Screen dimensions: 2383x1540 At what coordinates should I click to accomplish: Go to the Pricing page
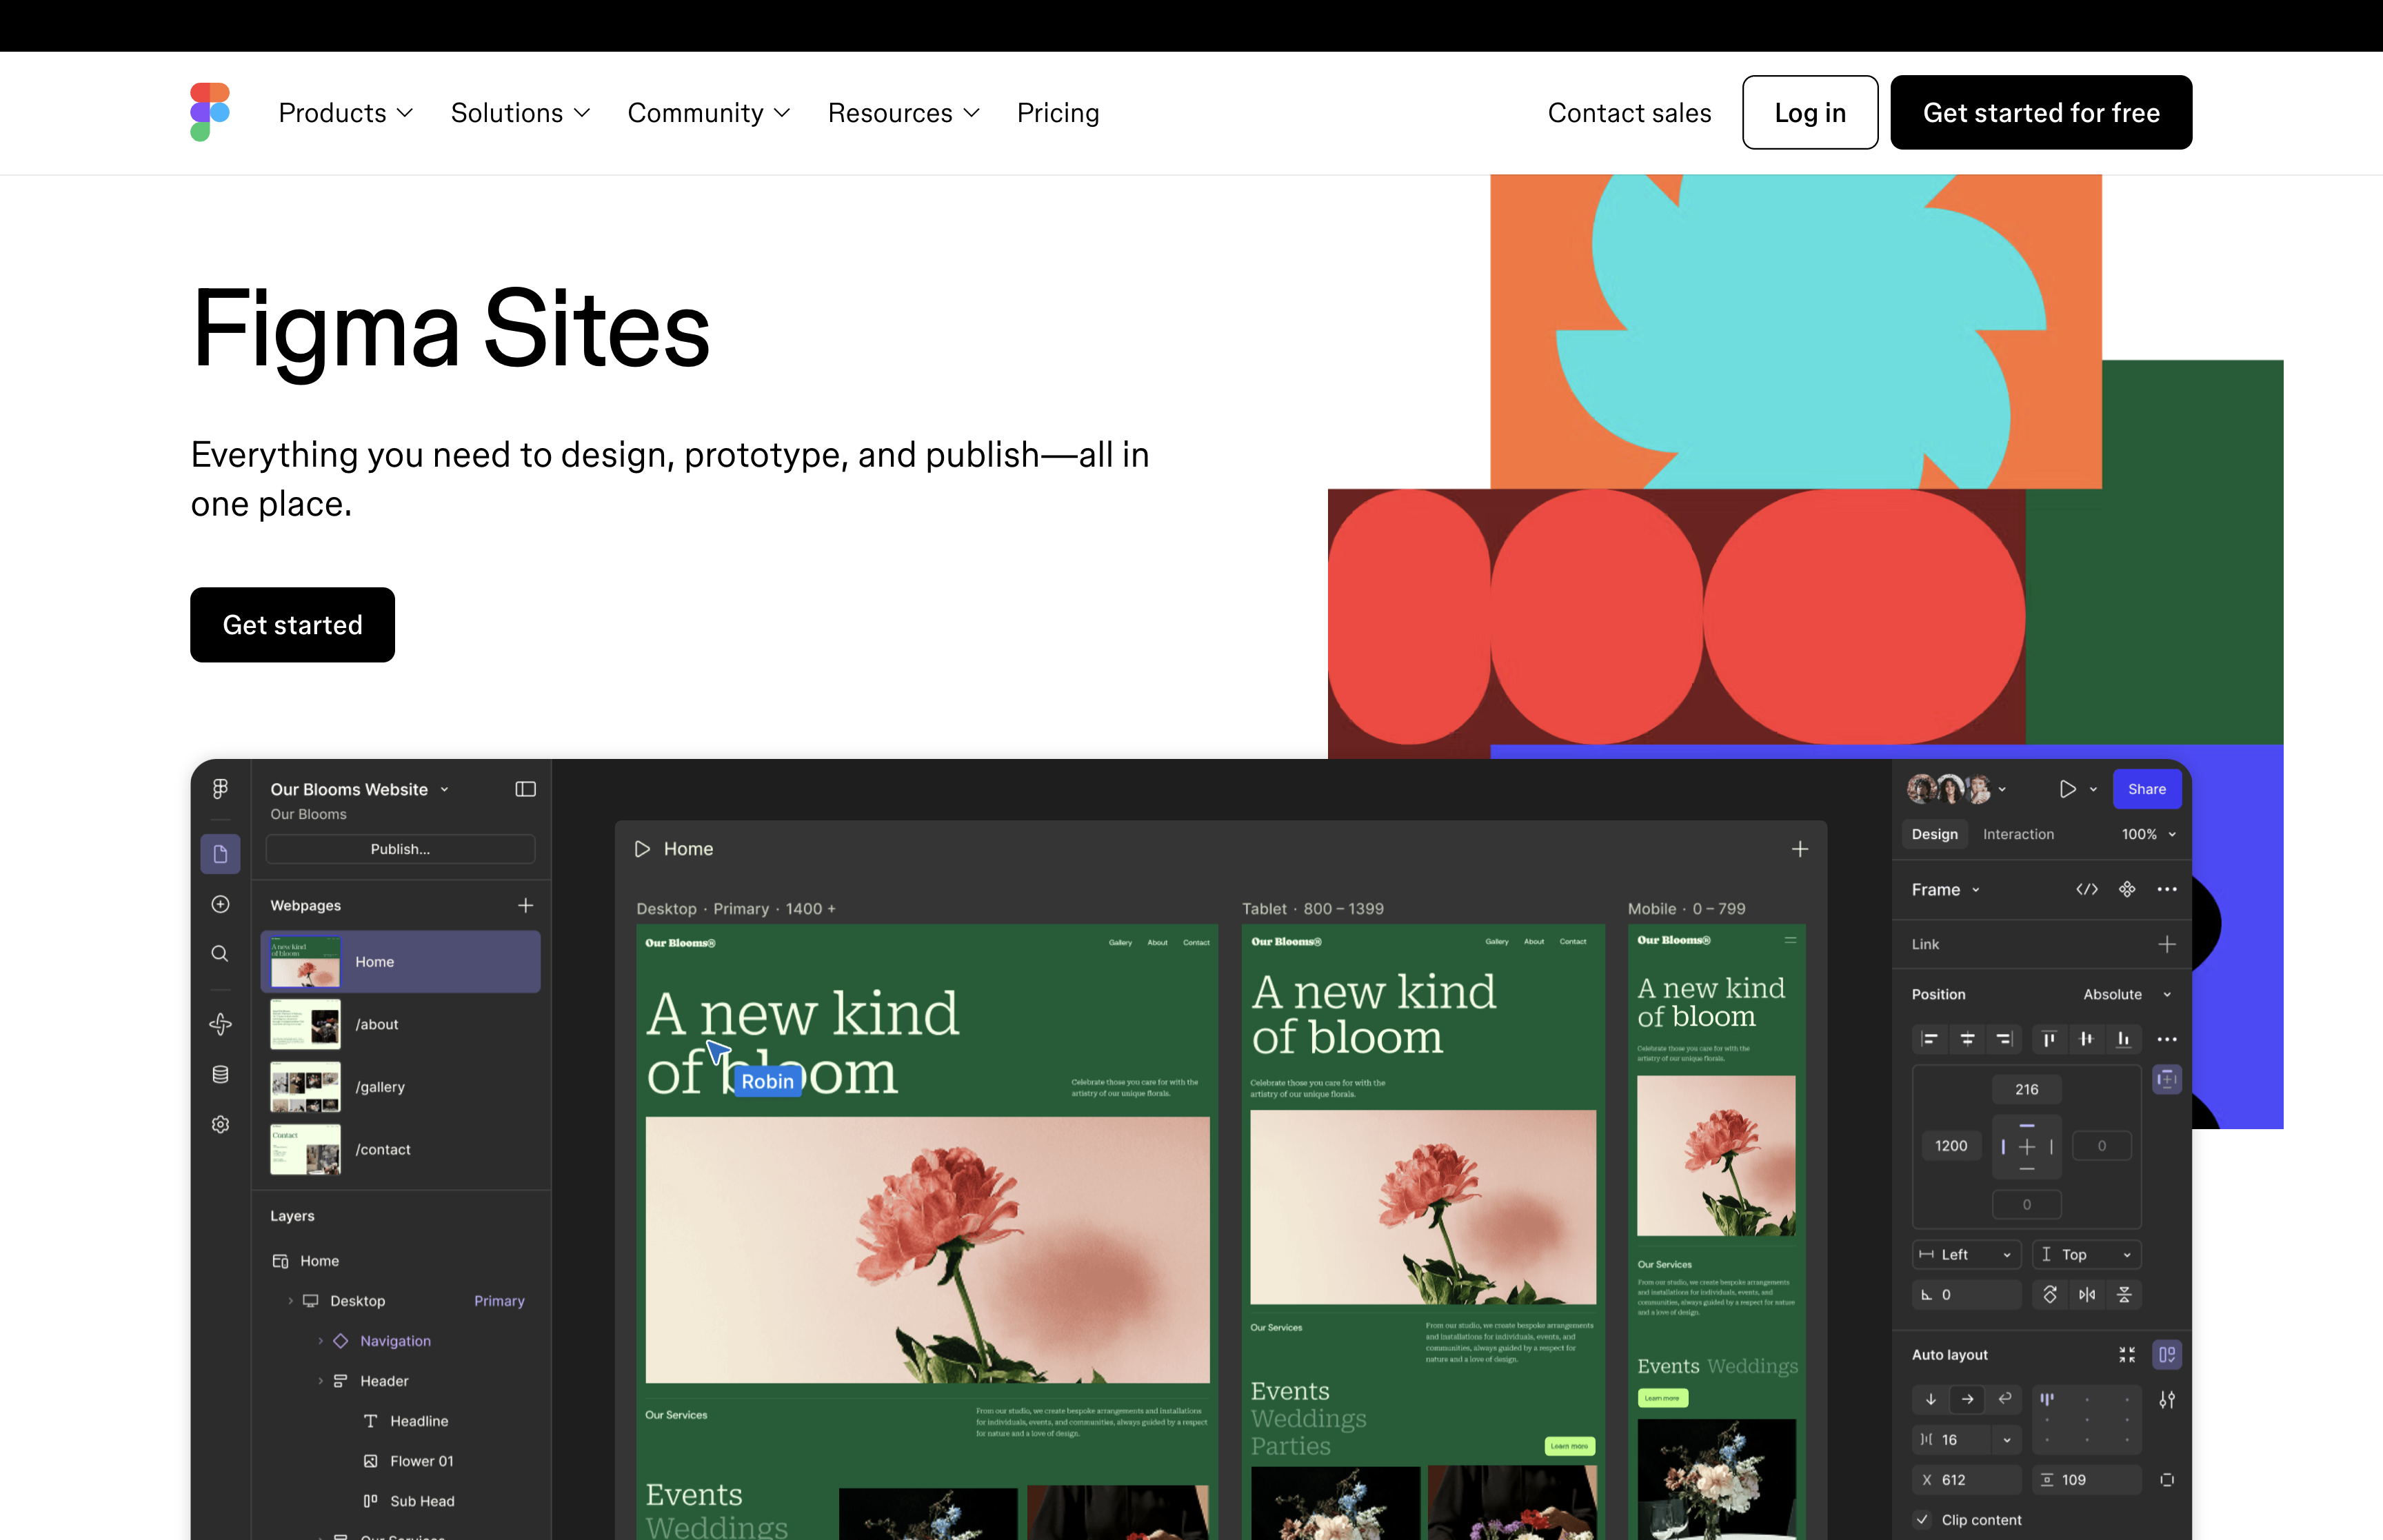coord(1058,113)
